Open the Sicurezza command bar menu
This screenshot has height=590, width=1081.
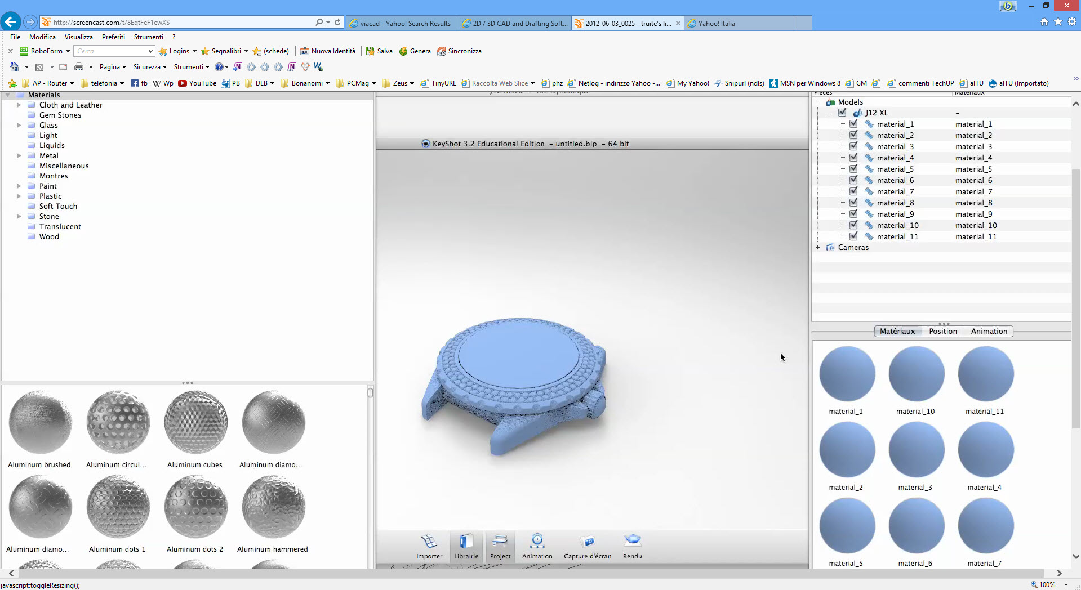coord(150,67)
